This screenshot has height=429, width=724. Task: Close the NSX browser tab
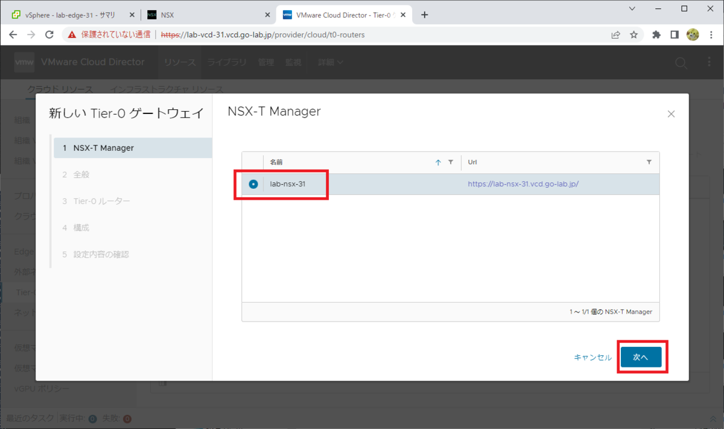point(267,15)
